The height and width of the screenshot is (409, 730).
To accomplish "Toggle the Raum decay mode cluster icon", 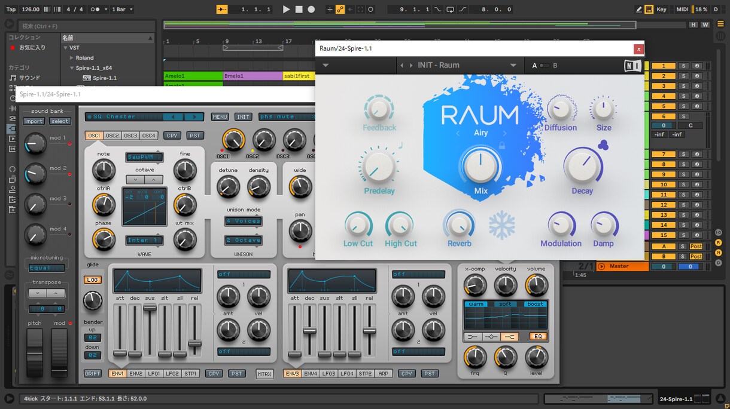I will pyautogui.click(x=603, y=145).
